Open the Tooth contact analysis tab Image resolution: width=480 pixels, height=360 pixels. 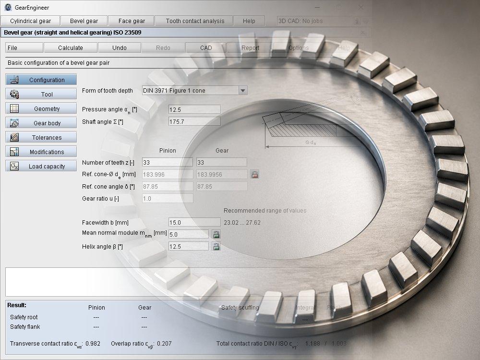(195, 21)
